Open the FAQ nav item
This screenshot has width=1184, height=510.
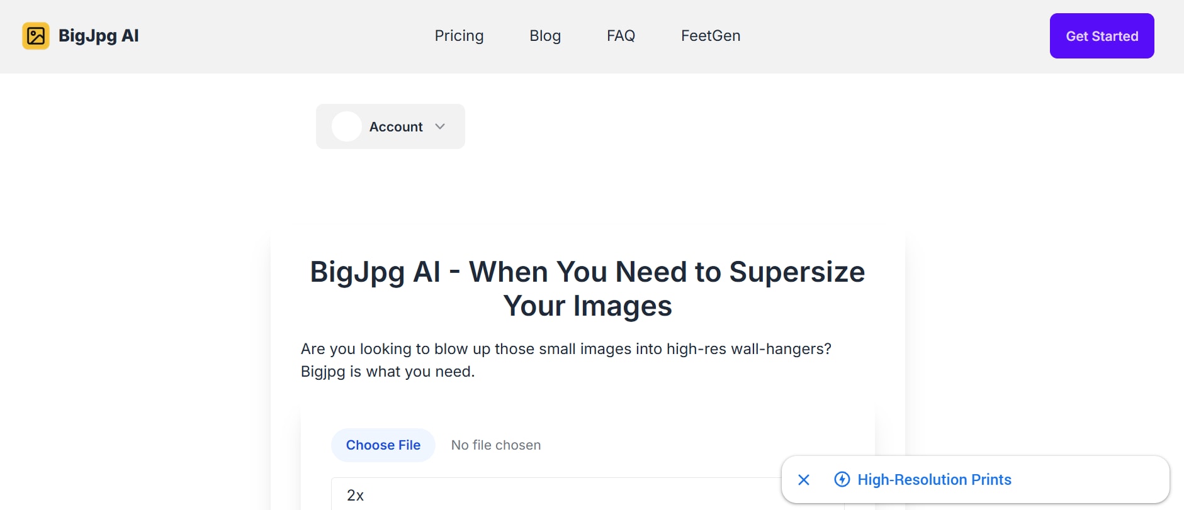click(x=621, y=36)
